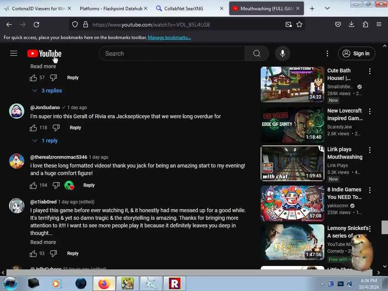
Task: Focus the YouTube search field
Action: (172, 53)
